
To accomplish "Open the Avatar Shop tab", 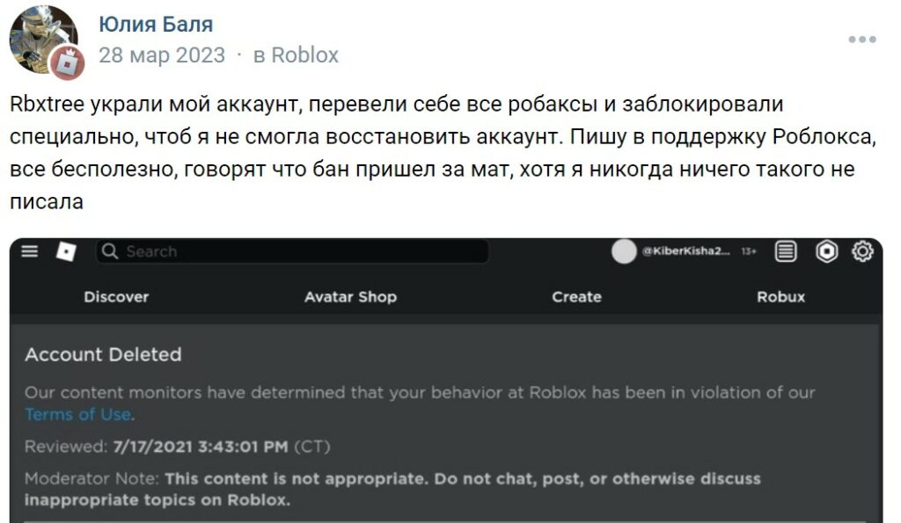I will [349, 297].
